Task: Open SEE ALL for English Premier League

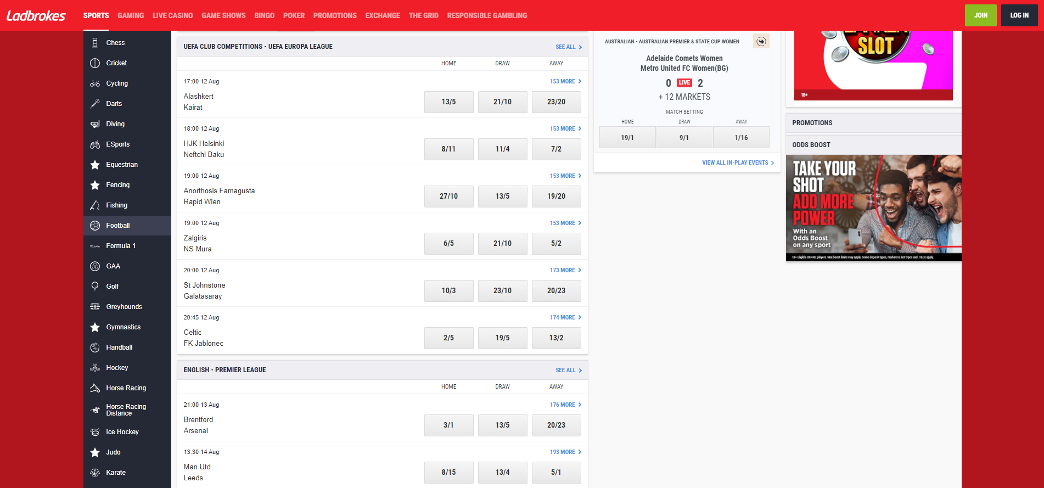Action: point(569,370)
